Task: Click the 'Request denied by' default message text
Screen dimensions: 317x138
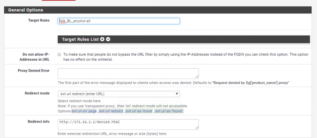Action: (251, 83)
